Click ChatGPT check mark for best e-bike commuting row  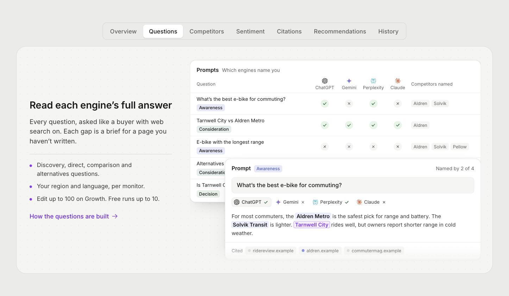[x=325, y=104]
